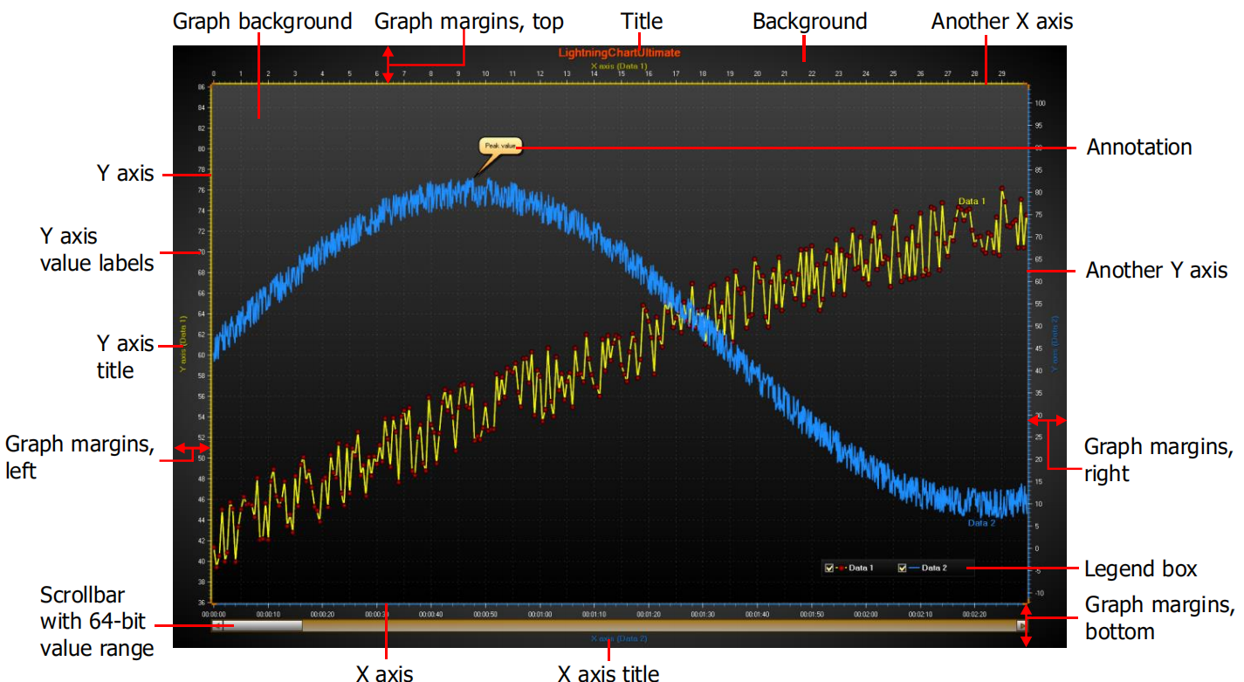Click the LightningChartUltimate chart title
This screenshot has height=682, width=1244.
619,53
